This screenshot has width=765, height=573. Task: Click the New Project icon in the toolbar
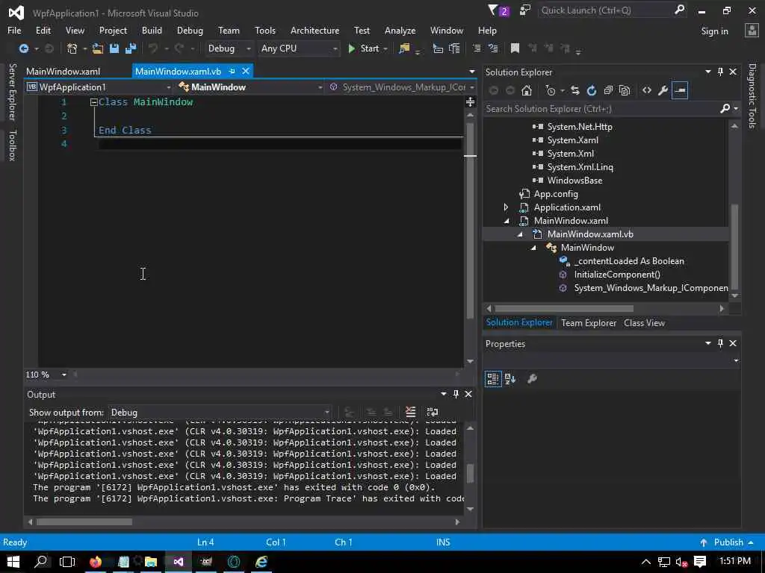click(x=72, y=48)
